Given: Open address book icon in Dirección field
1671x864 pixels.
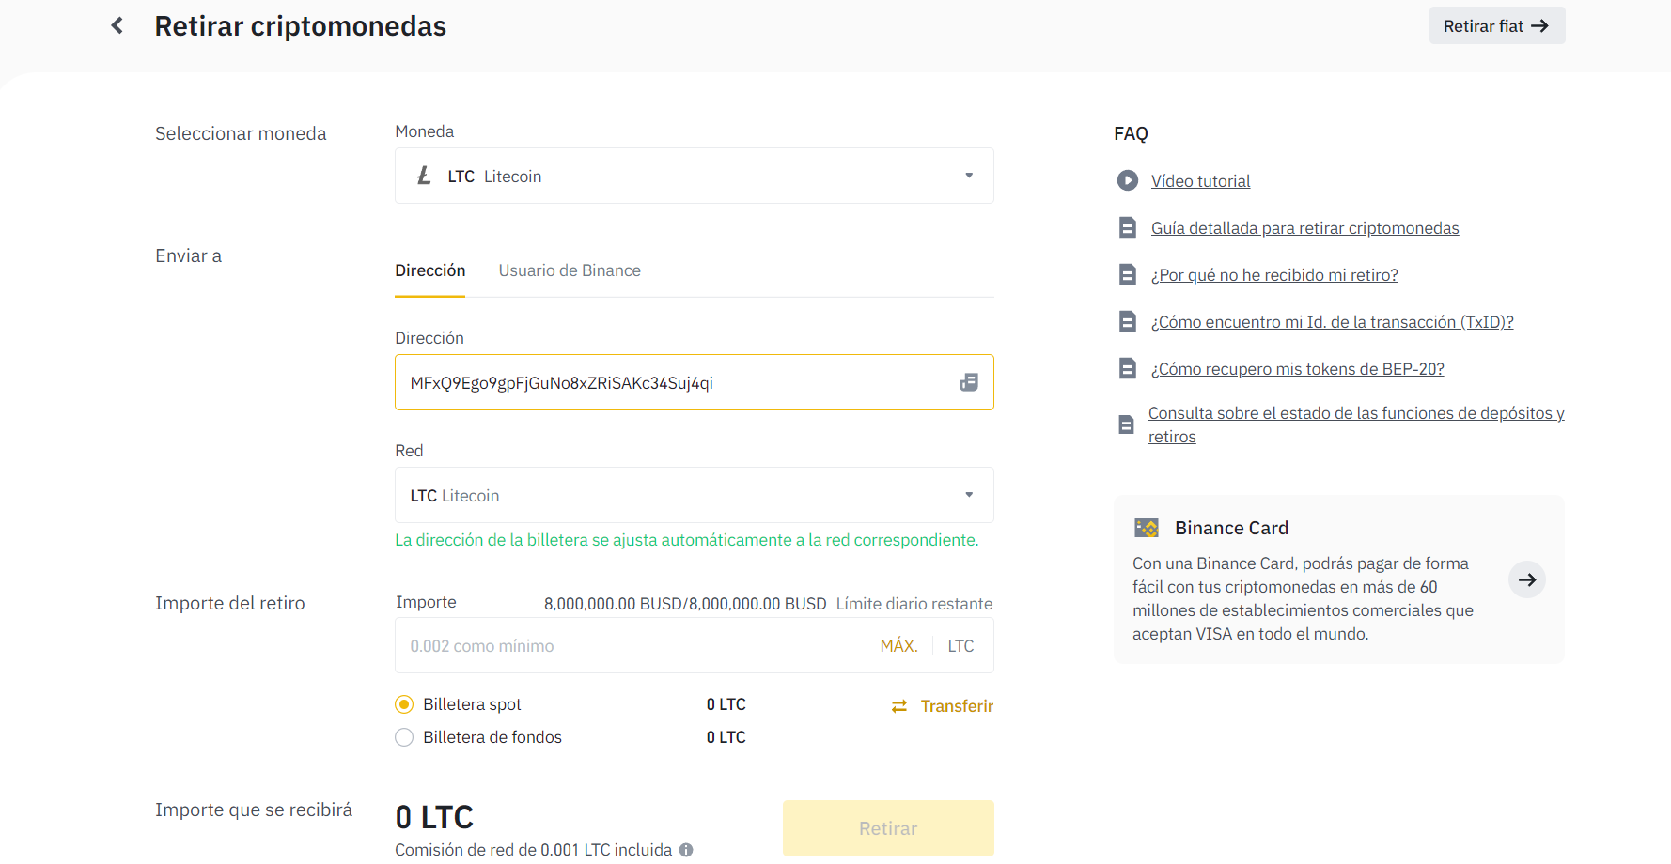Looking at the screenshot, I should pos(969,382).
